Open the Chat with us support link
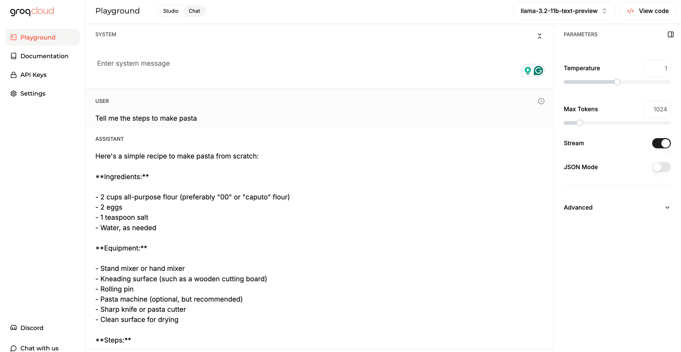Viewport: 681px width, 352px height. (x=39, y=348)
